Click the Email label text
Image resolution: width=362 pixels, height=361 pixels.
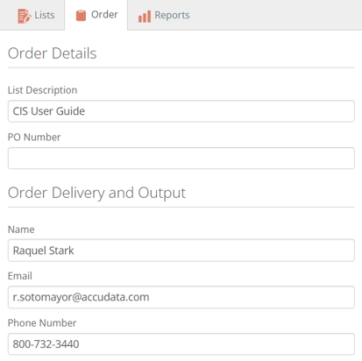pos(20,276)
